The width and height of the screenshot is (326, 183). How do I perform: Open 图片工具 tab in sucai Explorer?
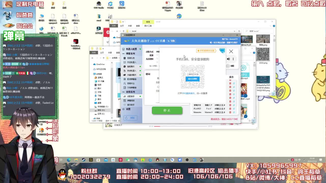pyautogui.click(x=148, y=26)
